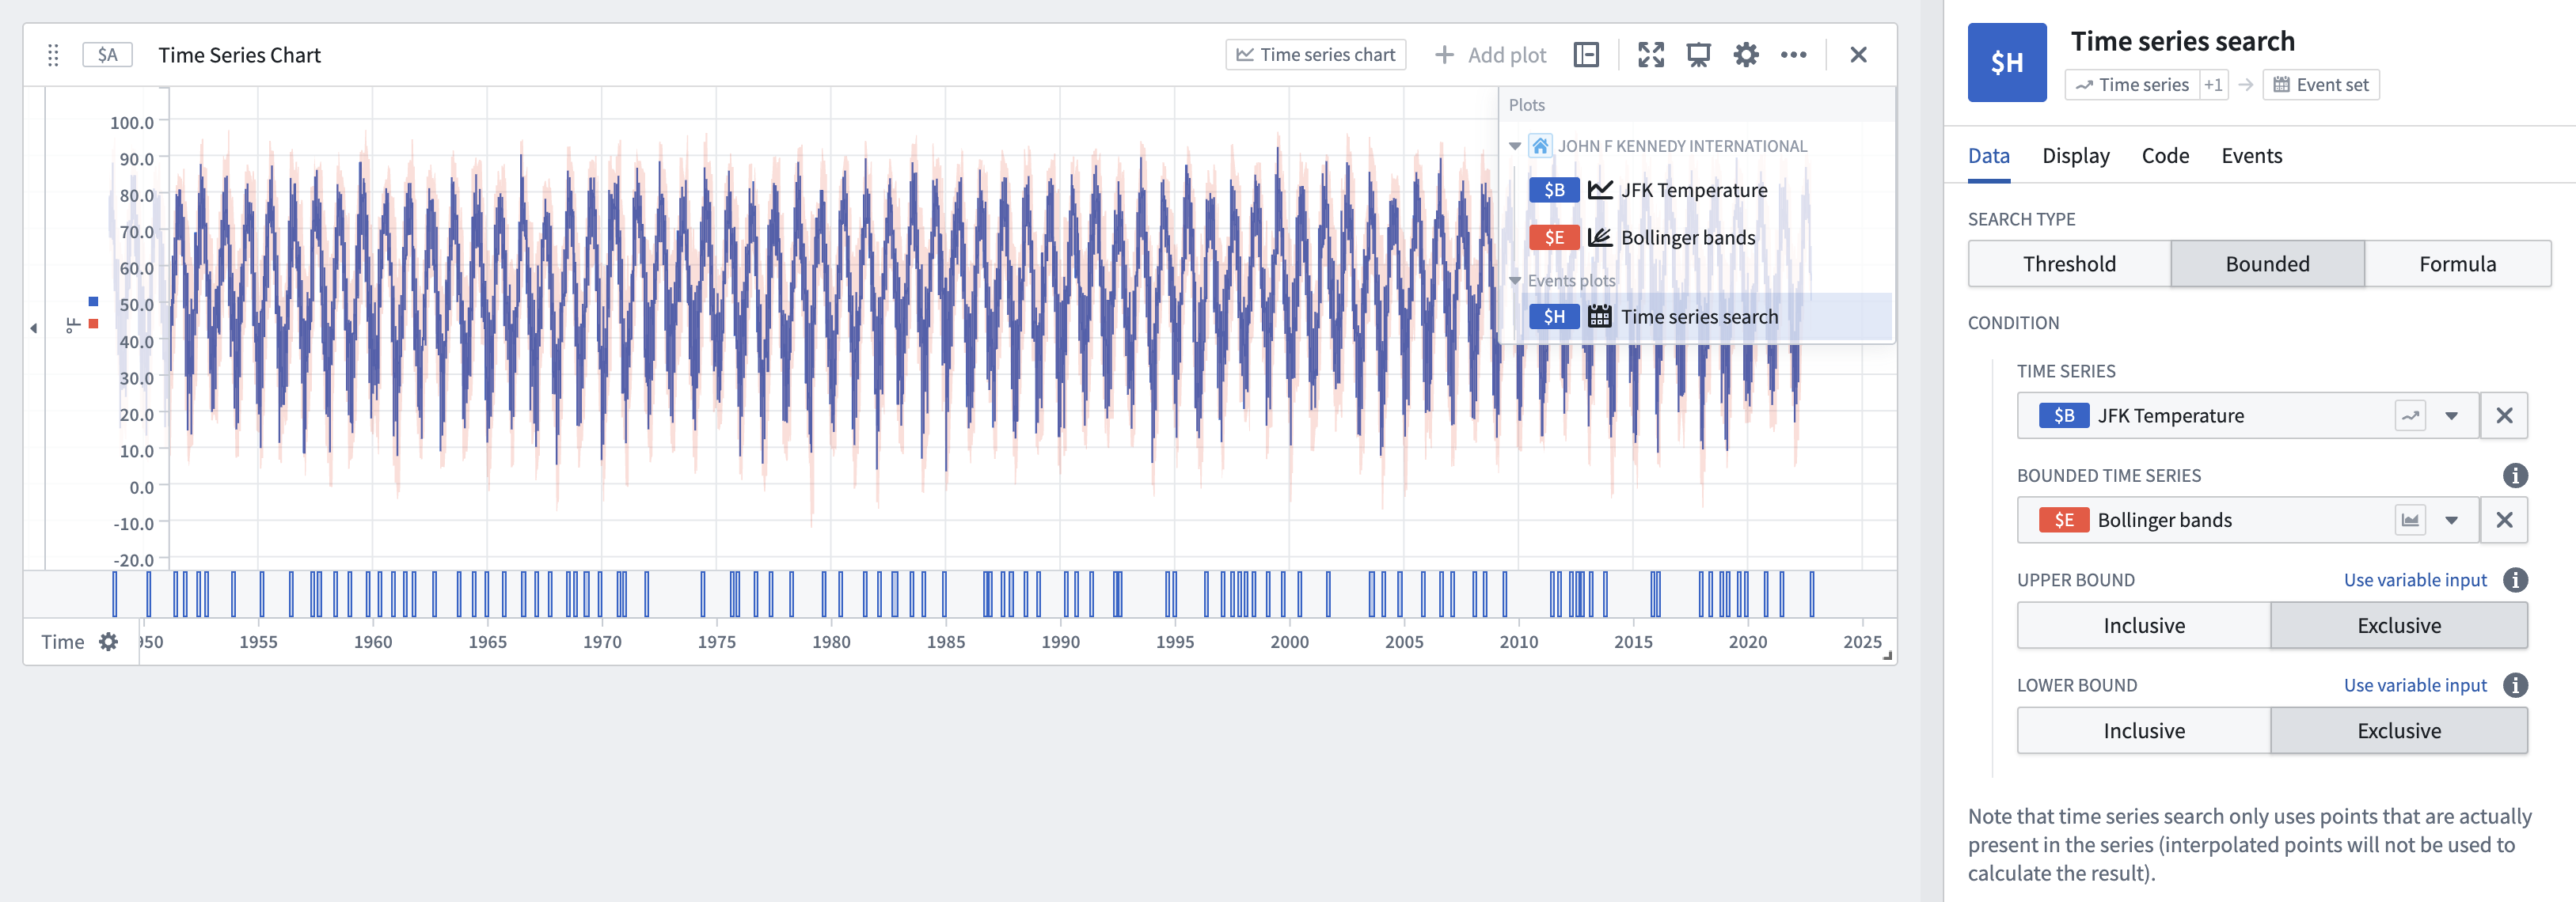Click the area chart icon in Bollinger bands field
This screenshot has height=902, width=2576.
pyautogui.click(x=2410, y=520)
